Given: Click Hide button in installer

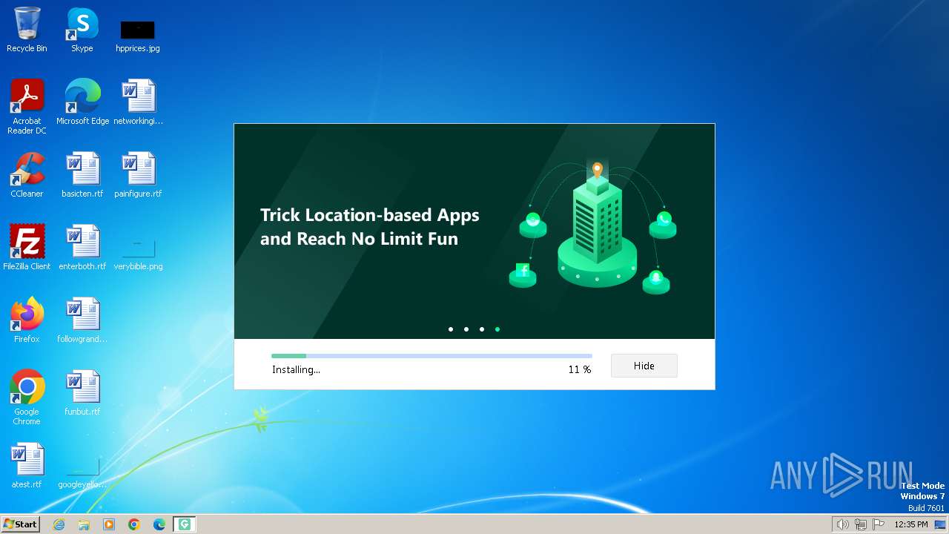Looking at the screenshot, I should tap(644, 366).
